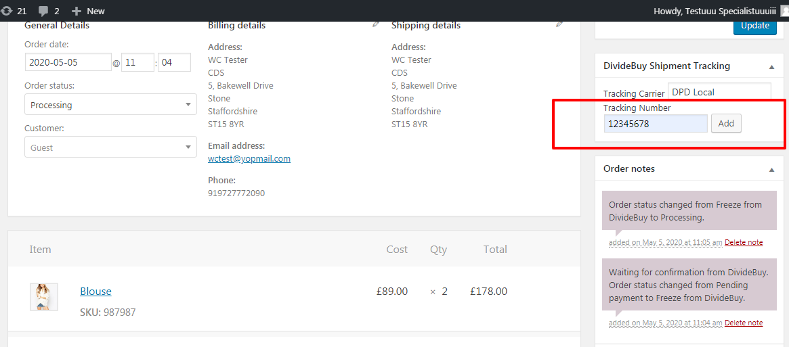
Task: Open the Customer dropdown
Action: click(x=110, y=147)
